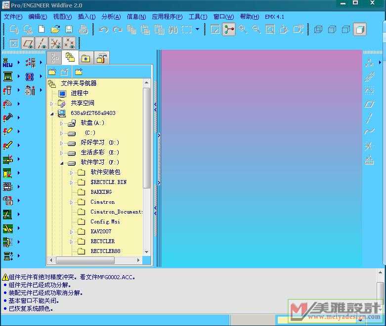Expand the 好好学习 (D:) drive
Viewport: 386px width, 326px height.
62,143
